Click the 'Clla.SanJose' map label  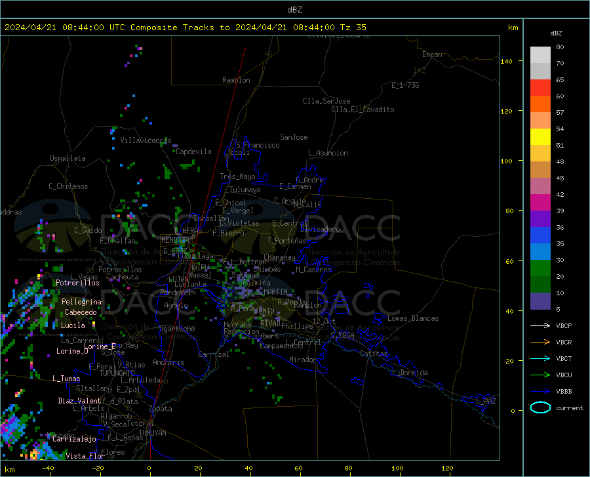click(326, 101)
